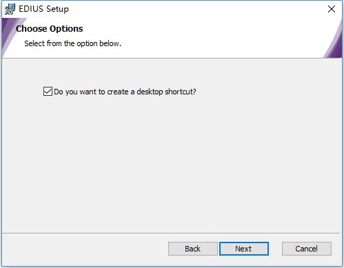
Task: Click the Cancel button next to Next
Action: (x=307, y=249)
